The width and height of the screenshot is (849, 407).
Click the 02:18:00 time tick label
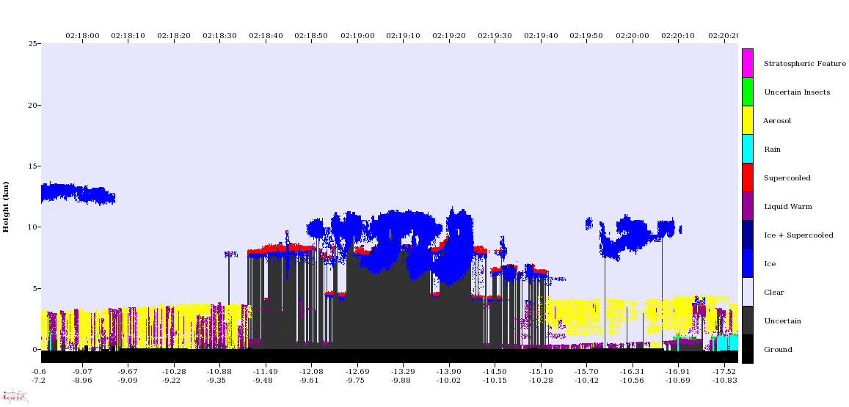(82, 35)
